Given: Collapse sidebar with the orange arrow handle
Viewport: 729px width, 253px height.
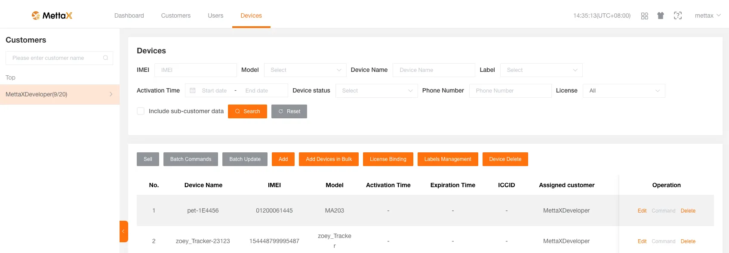Looking at the screenshot, I should pyautogui.click(x=123, y=231).
